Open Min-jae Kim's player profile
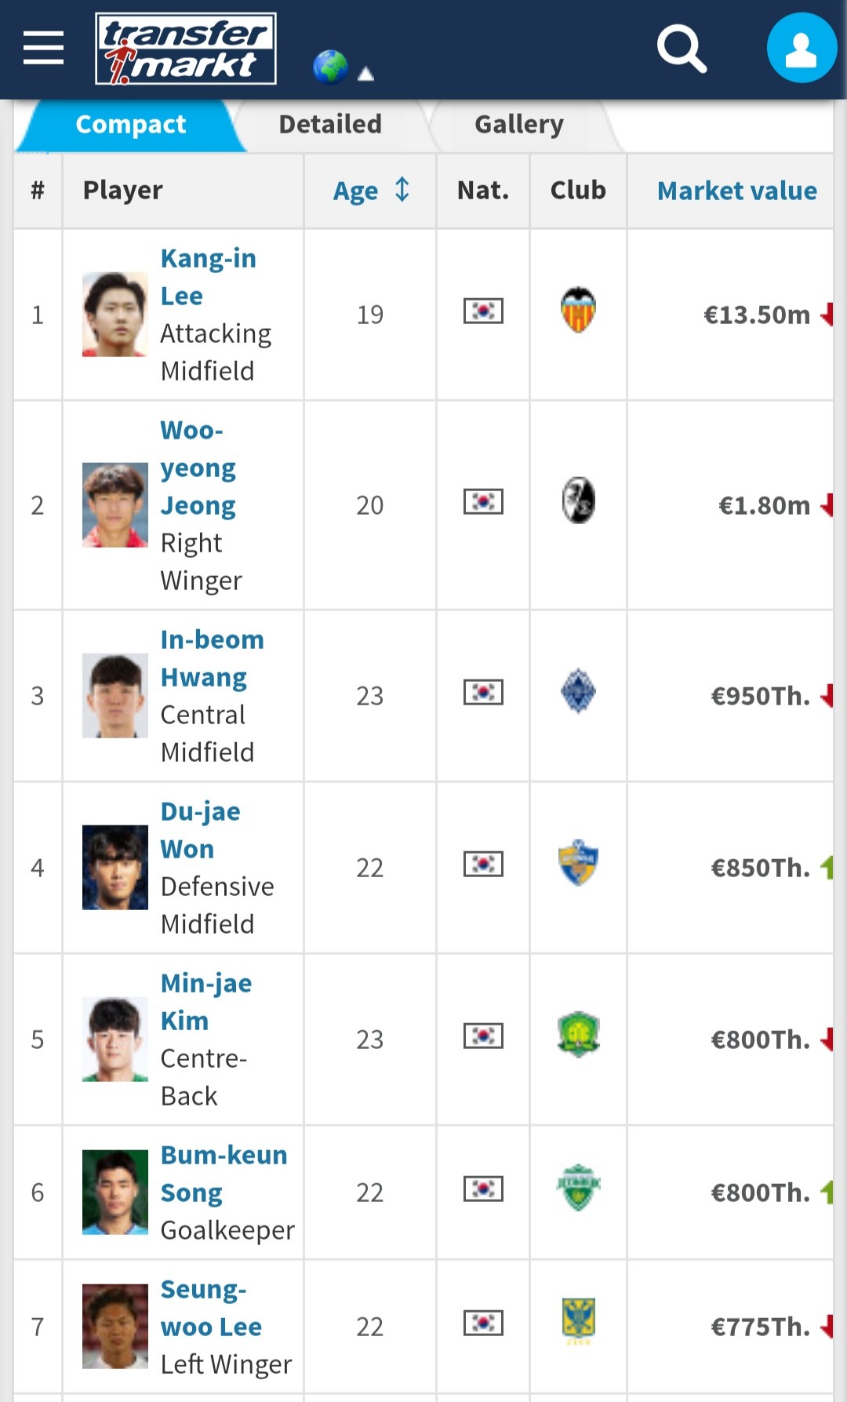The height and width of the screenshot is (1402, 847). (x=205, y=1002)
